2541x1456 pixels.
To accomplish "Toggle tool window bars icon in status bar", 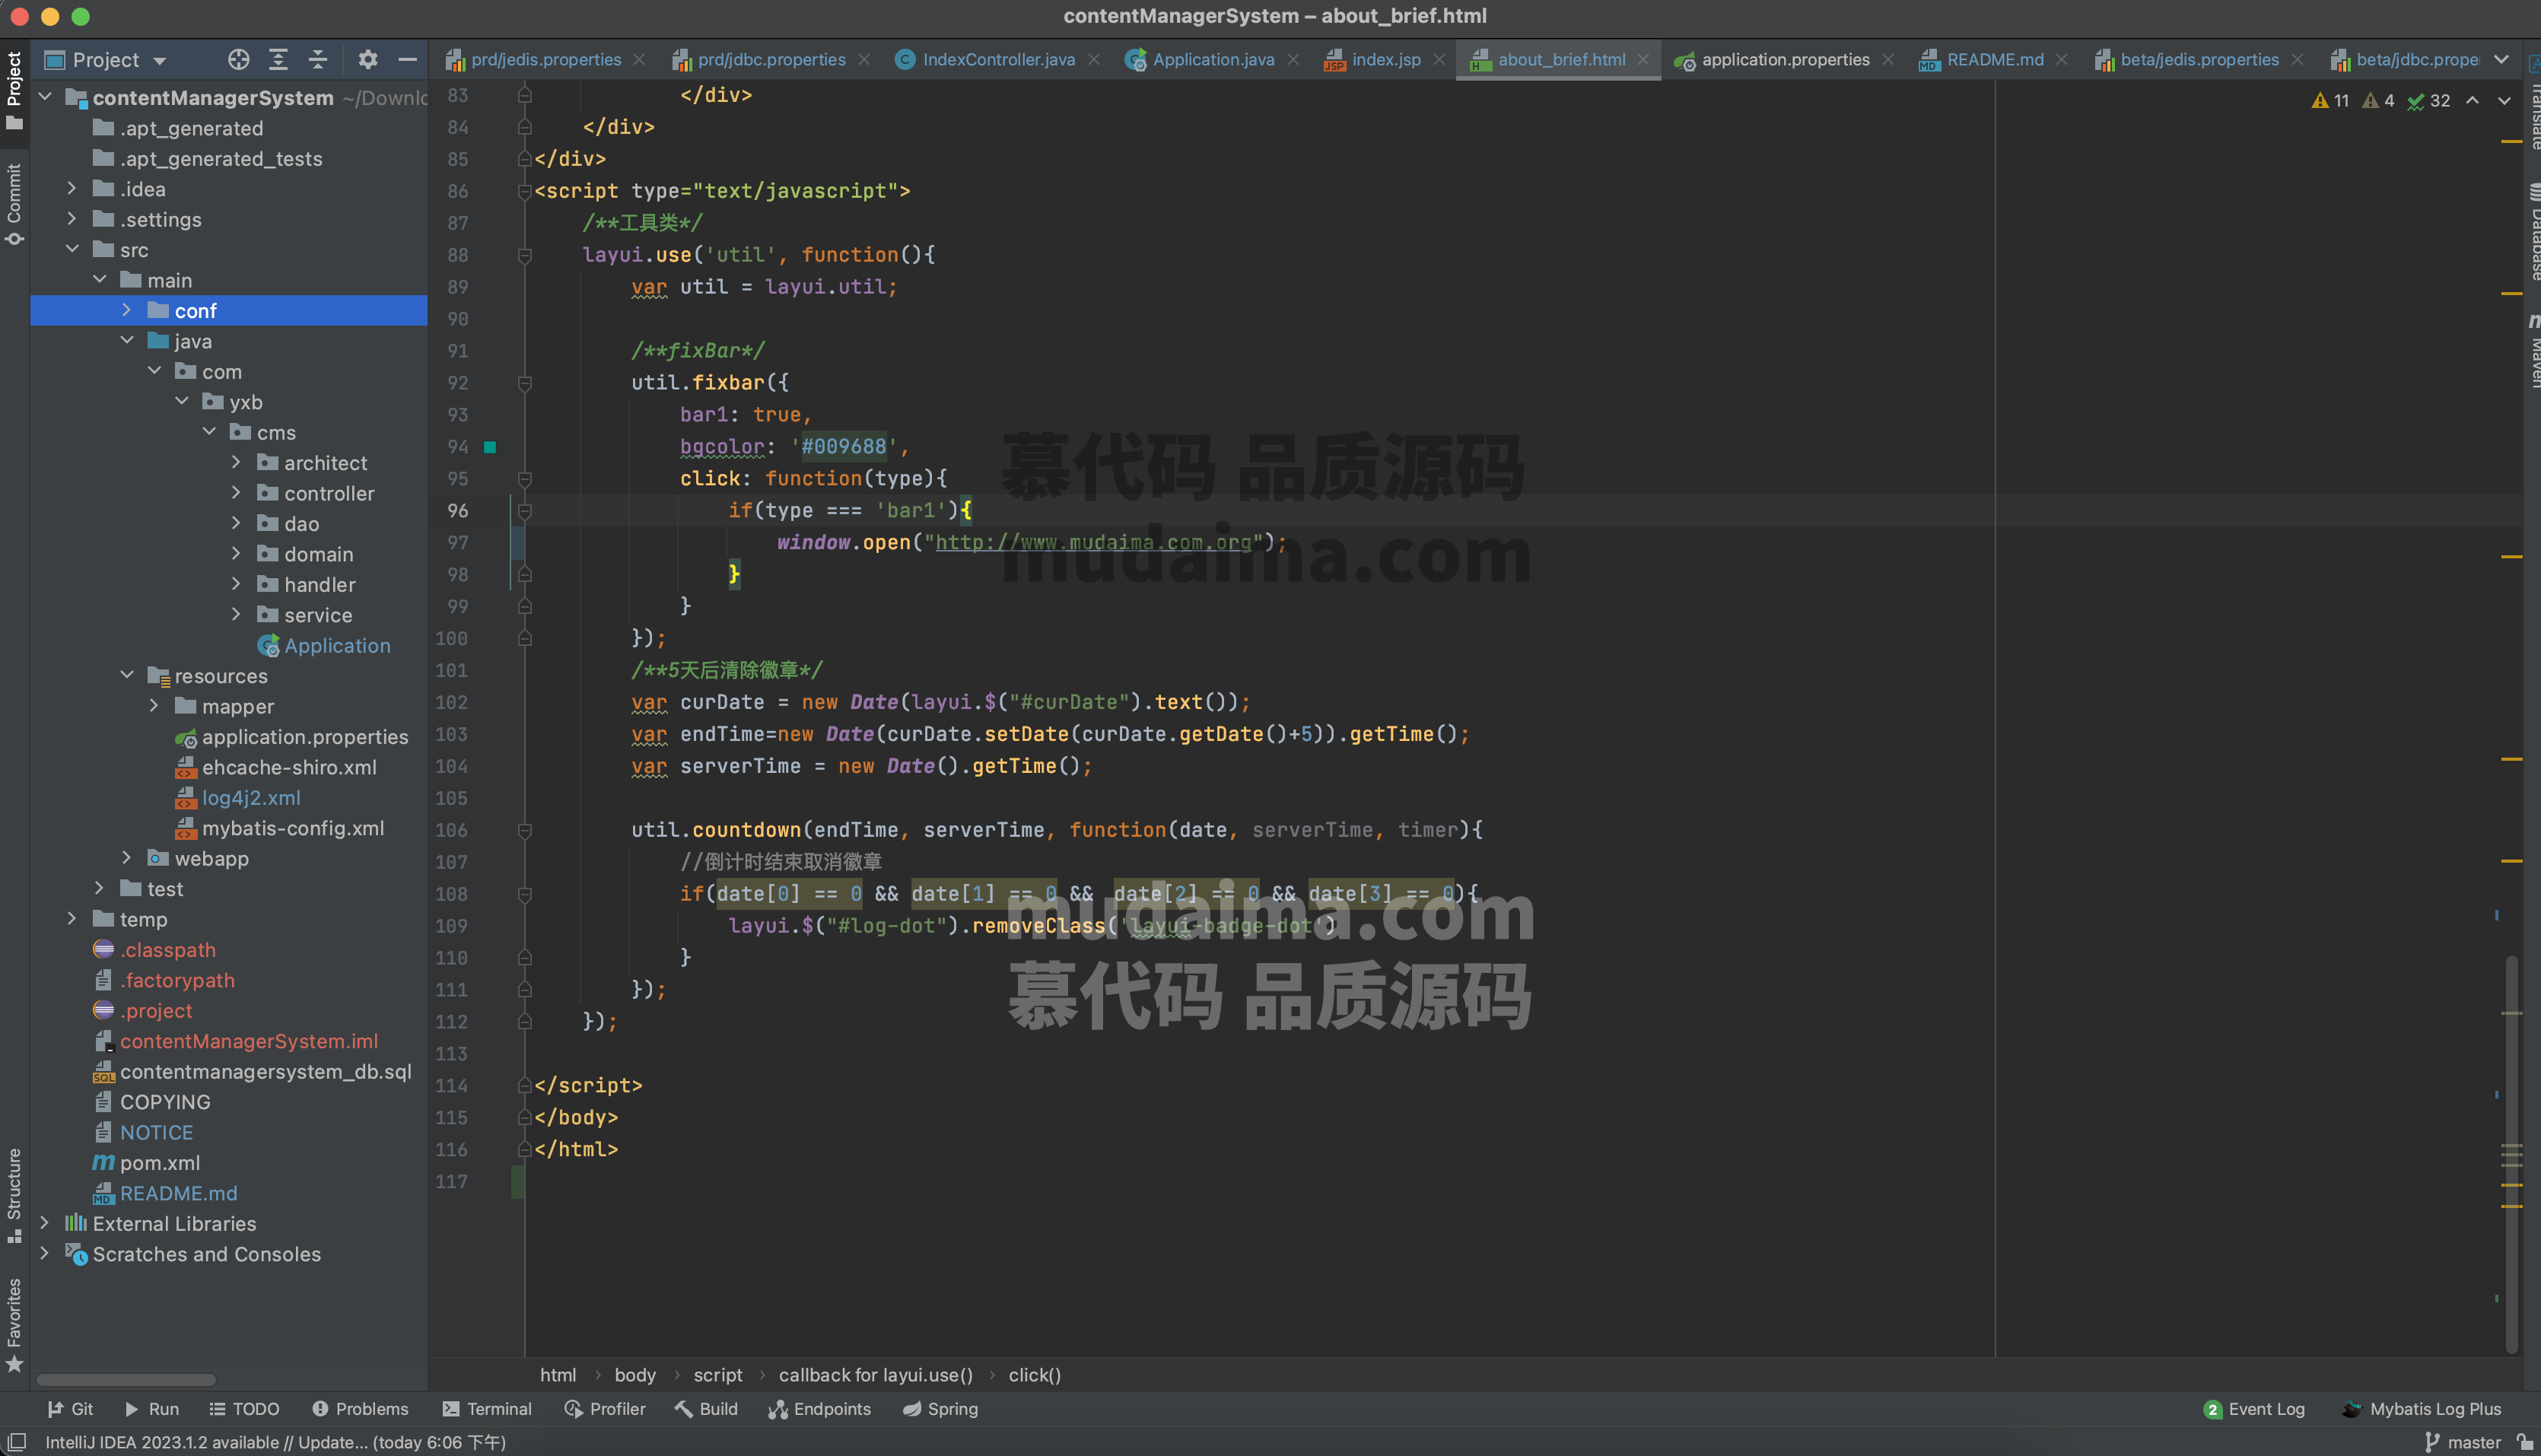I will point(17,1441).
